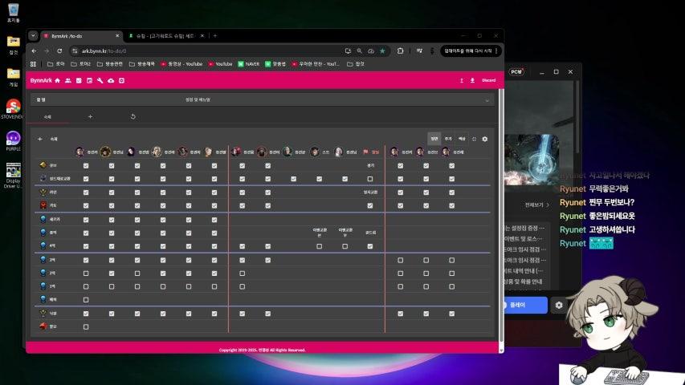Go back in Chrome
This screenshot has width=685, height=385.
tap(34, 51)
